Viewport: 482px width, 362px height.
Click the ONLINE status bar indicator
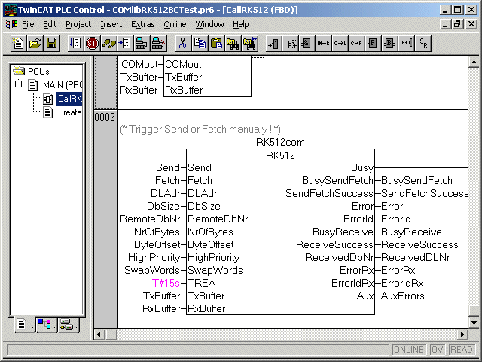(409, 350)
